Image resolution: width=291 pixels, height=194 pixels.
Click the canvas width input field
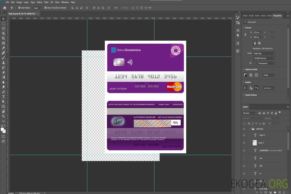point(257,32)
